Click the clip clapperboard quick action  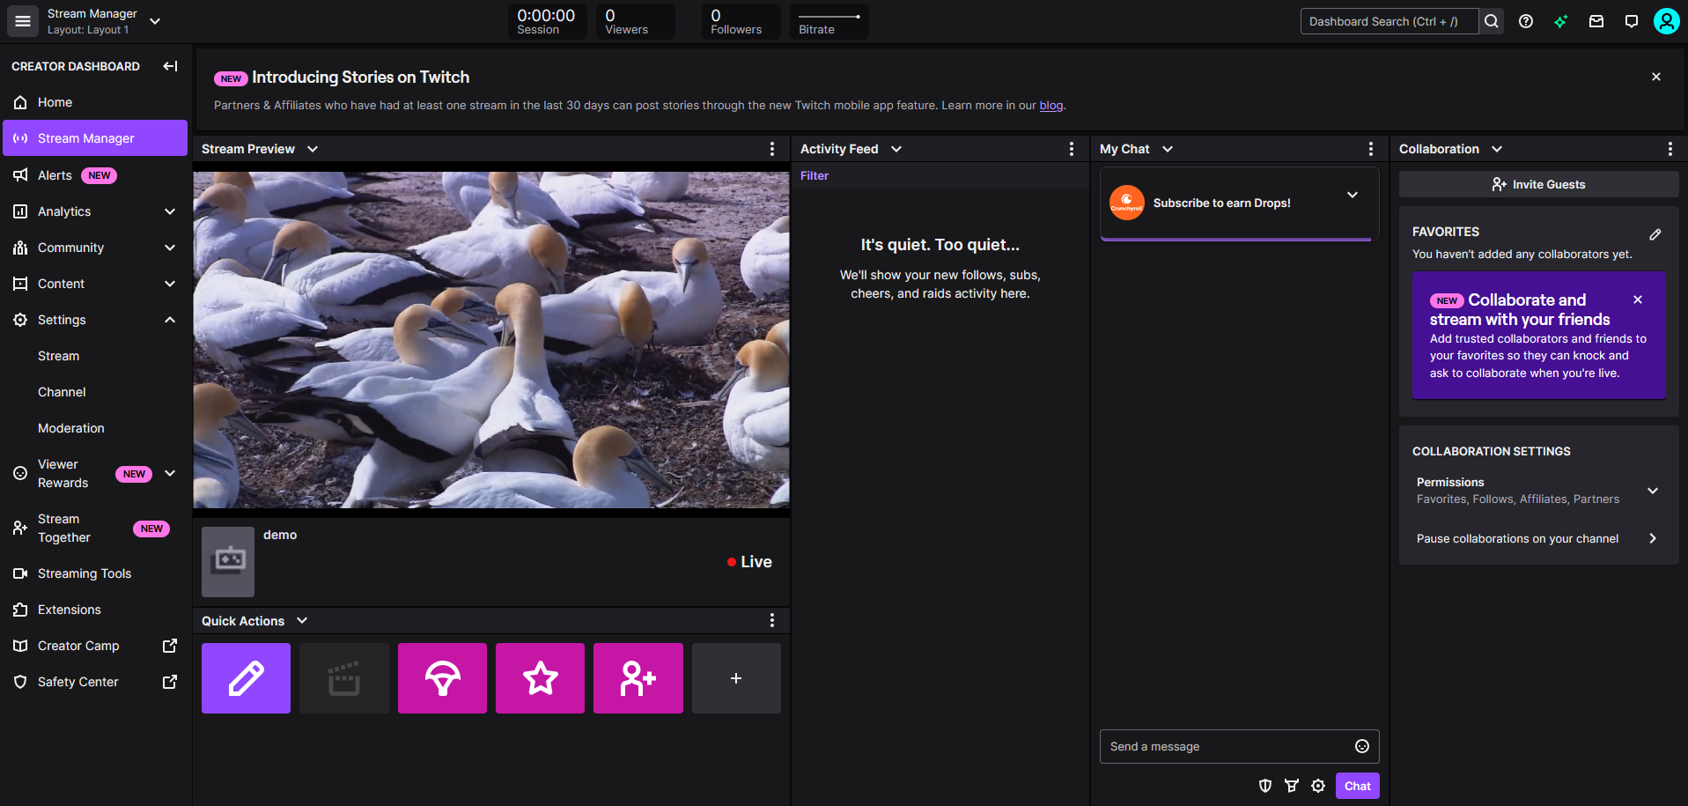(x=344, y=678)
